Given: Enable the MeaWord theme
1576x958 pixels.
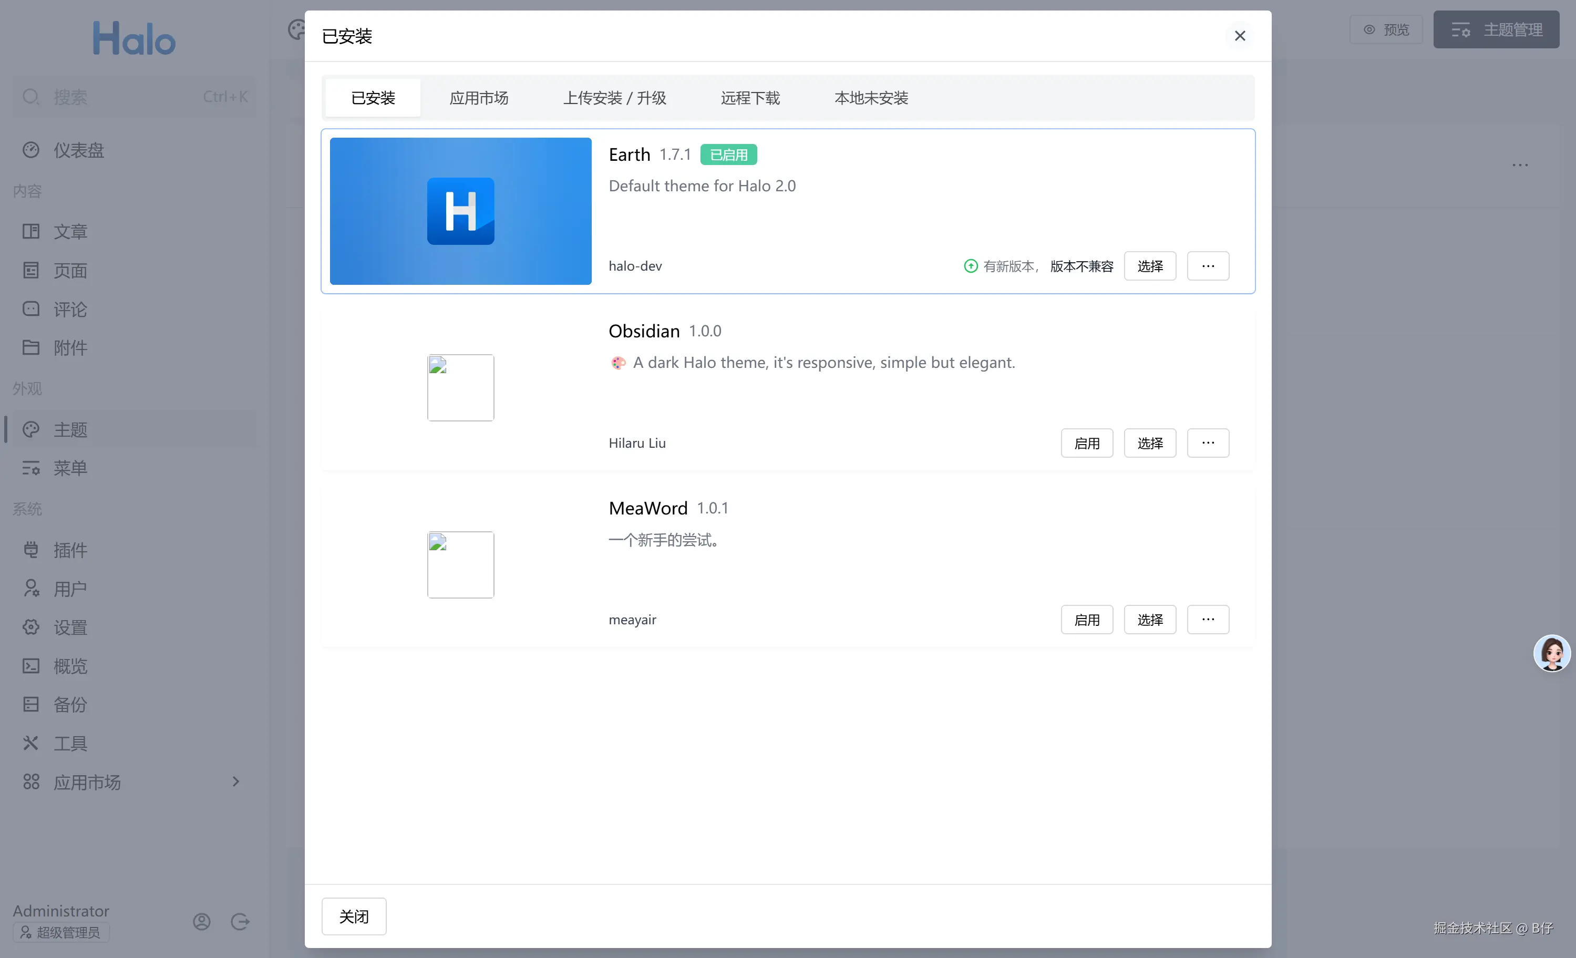Looking at the screenshot, I should [1086, 619].
